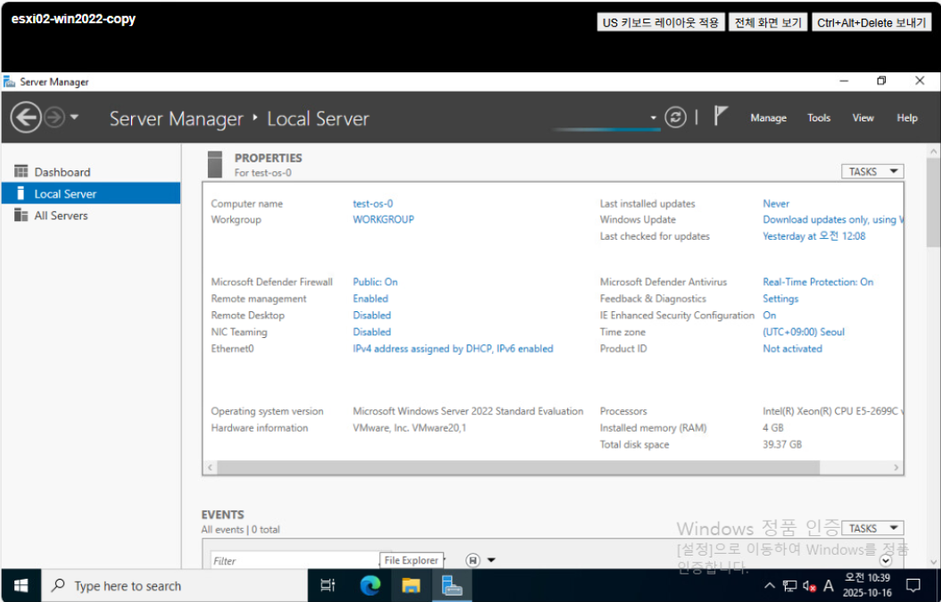Screen dimensions: 941x602
Task: Click NIC Teaming Disabled link
Action: tap(371, 332)
